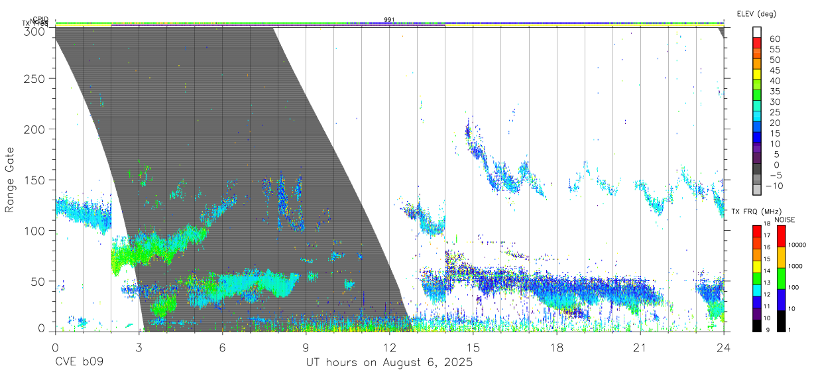Click the '18' hour tick label on x-axis
This screenshot has height=376, width=814.
coord(557,347)
